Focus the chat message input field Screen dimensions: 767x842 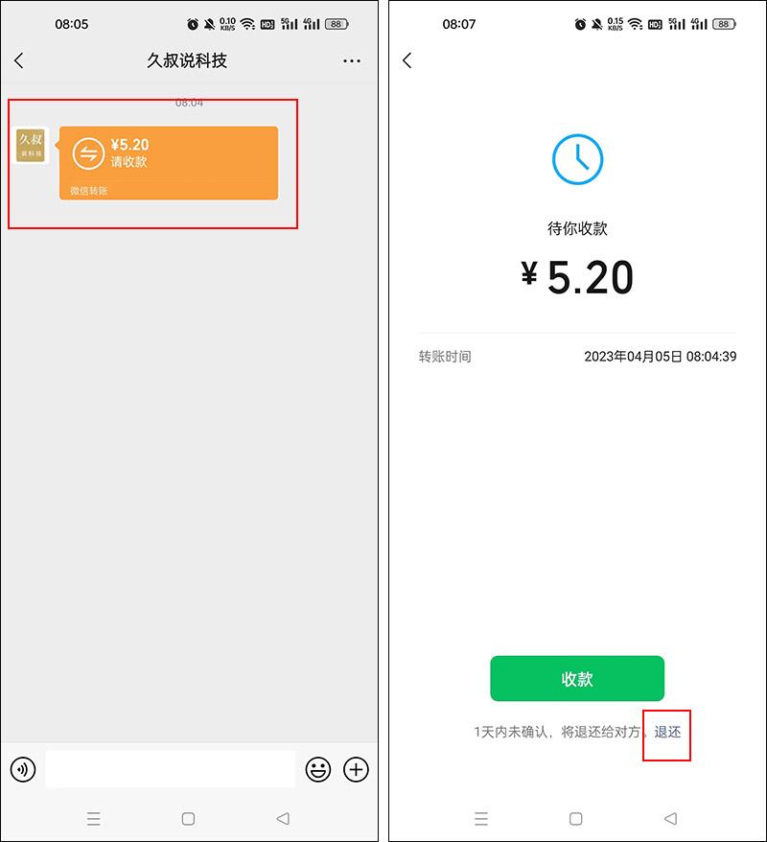click(x=170, y=769)
